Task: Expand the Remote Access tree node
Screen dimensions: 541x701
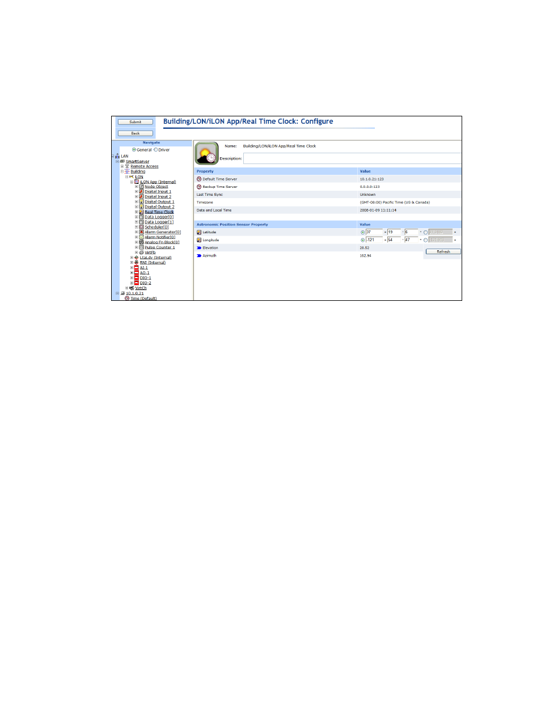Action: (122, 166)
